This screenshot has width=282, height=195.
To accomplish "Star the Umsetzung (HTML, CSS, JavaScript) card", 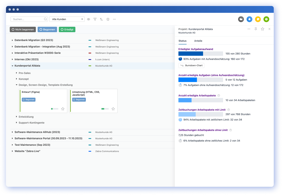I will click(x=113, y=109).
